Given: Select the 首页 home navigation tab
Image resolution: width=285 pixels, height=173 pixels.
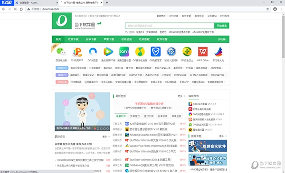Looking at the screenshot, I should (58, 39).
